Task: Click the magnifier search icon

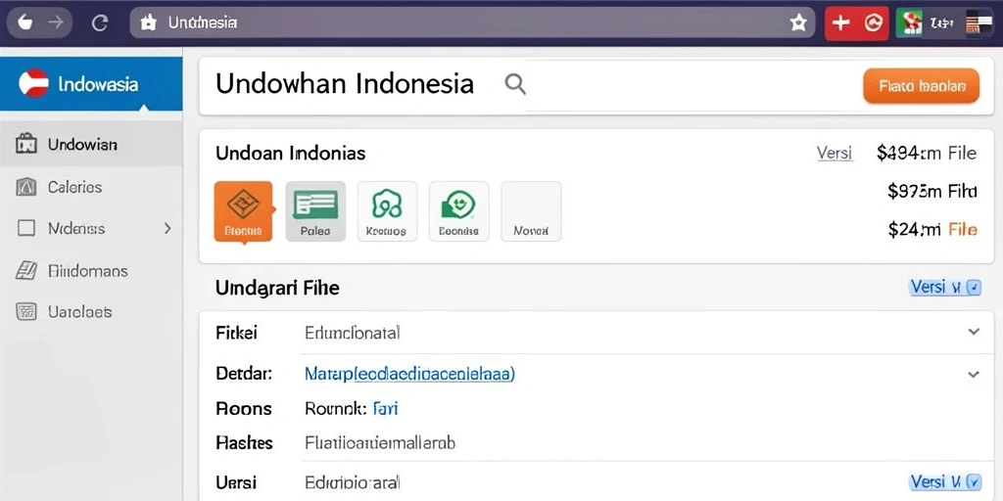Action: tap(515, 84)
